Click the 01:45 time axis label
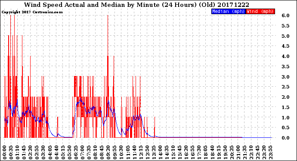The height and width of the screenshot is (161, 297). pyautogui.click(x=24, y=152)
